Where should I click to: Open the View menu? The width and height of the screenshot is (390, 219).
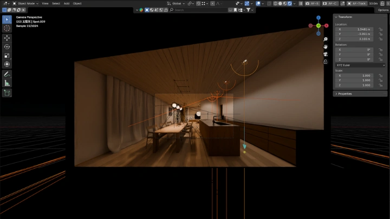[45, 3]
